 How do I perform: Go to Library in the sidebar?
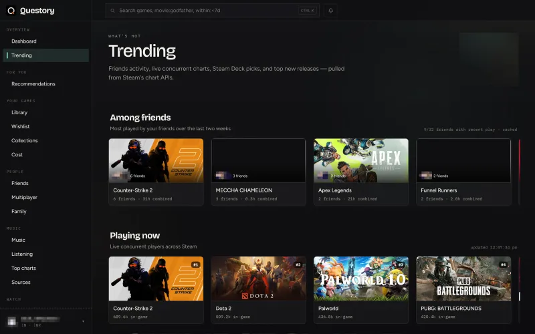tap(46, 112)
